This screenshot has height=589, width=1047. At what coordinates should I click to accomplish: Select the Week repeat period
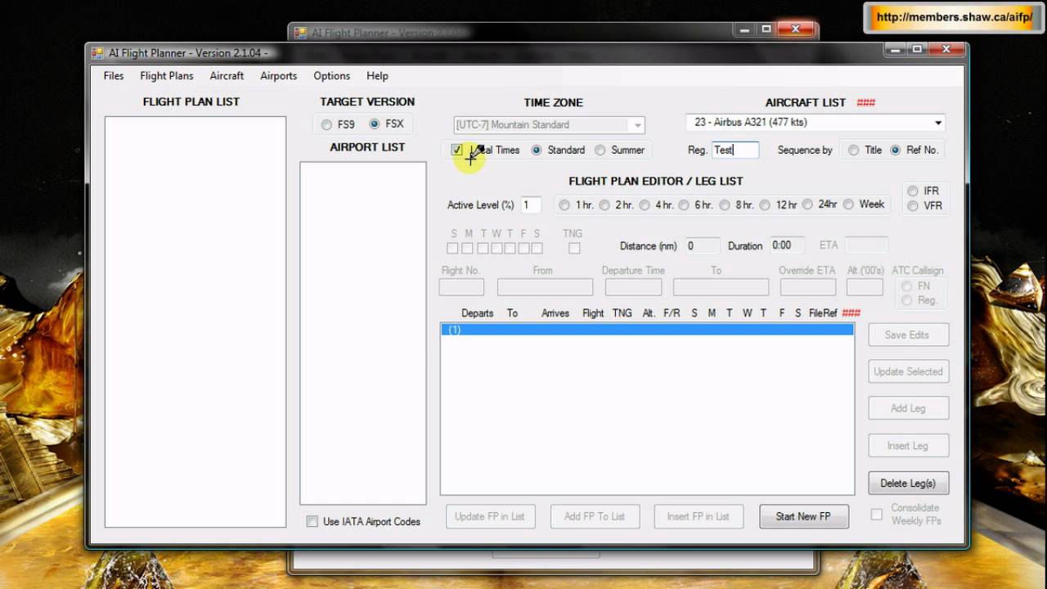(x=848, y=205)
